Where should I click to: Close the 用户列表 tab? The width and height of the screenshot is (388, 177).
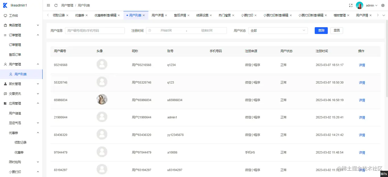coord(144,15)
